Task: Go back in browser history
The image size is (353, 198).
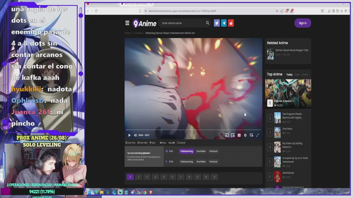Action: [x=88, y=11]
